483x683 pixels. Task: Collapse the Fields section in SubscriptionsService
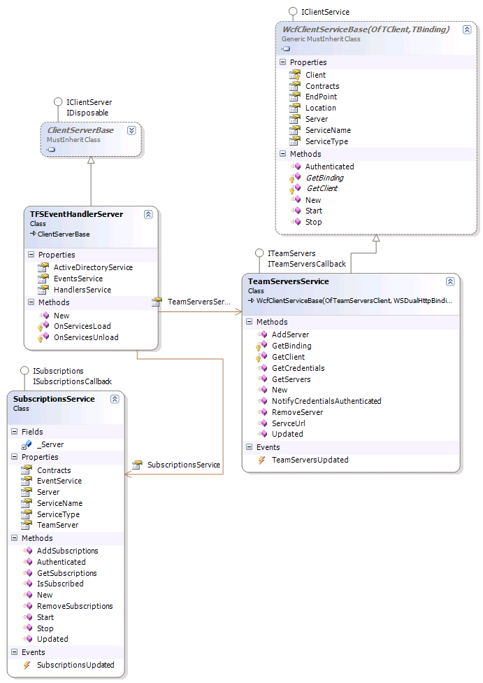pyautogui.click(x=15, y=431)
